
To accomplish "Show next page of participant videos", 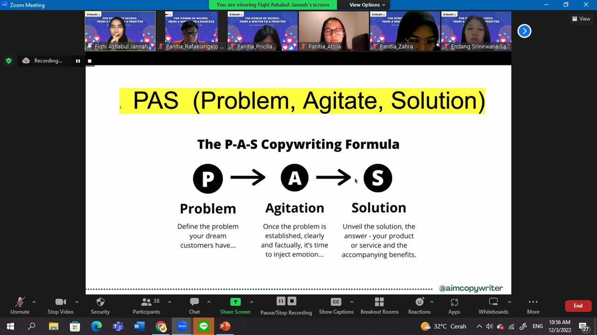I will pyautogui.click(x=524, y=31).
